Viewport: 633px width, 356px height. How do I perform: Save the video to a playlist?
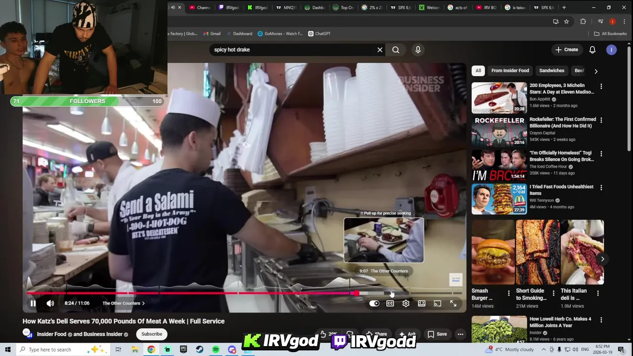pyautogui.click(x=437, y=334)
